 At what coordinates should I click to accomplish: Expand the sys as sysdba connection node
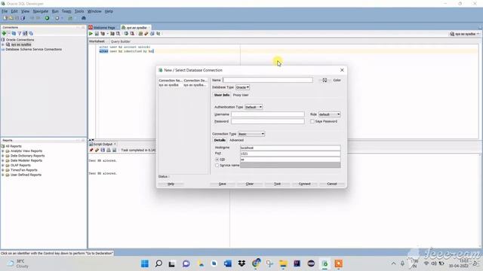pyautogui.click(x=3, y=44)
